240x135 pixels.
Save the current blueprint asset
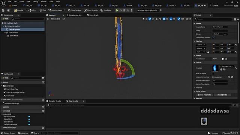tap(3, 10)
